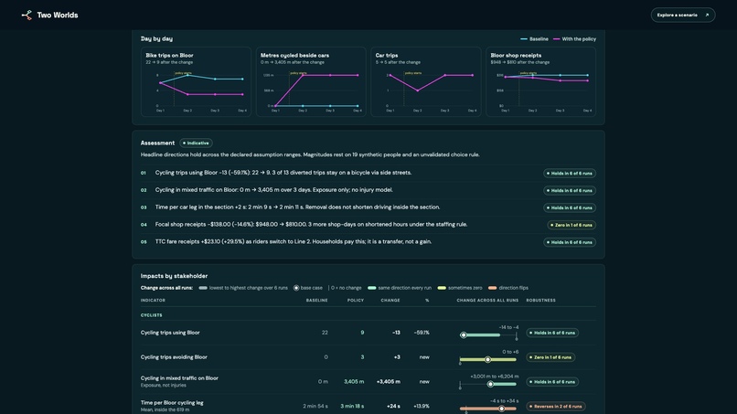Click the Cycling trips using Bloor range bar marker

pyautogui.click(x=464, y=335)
